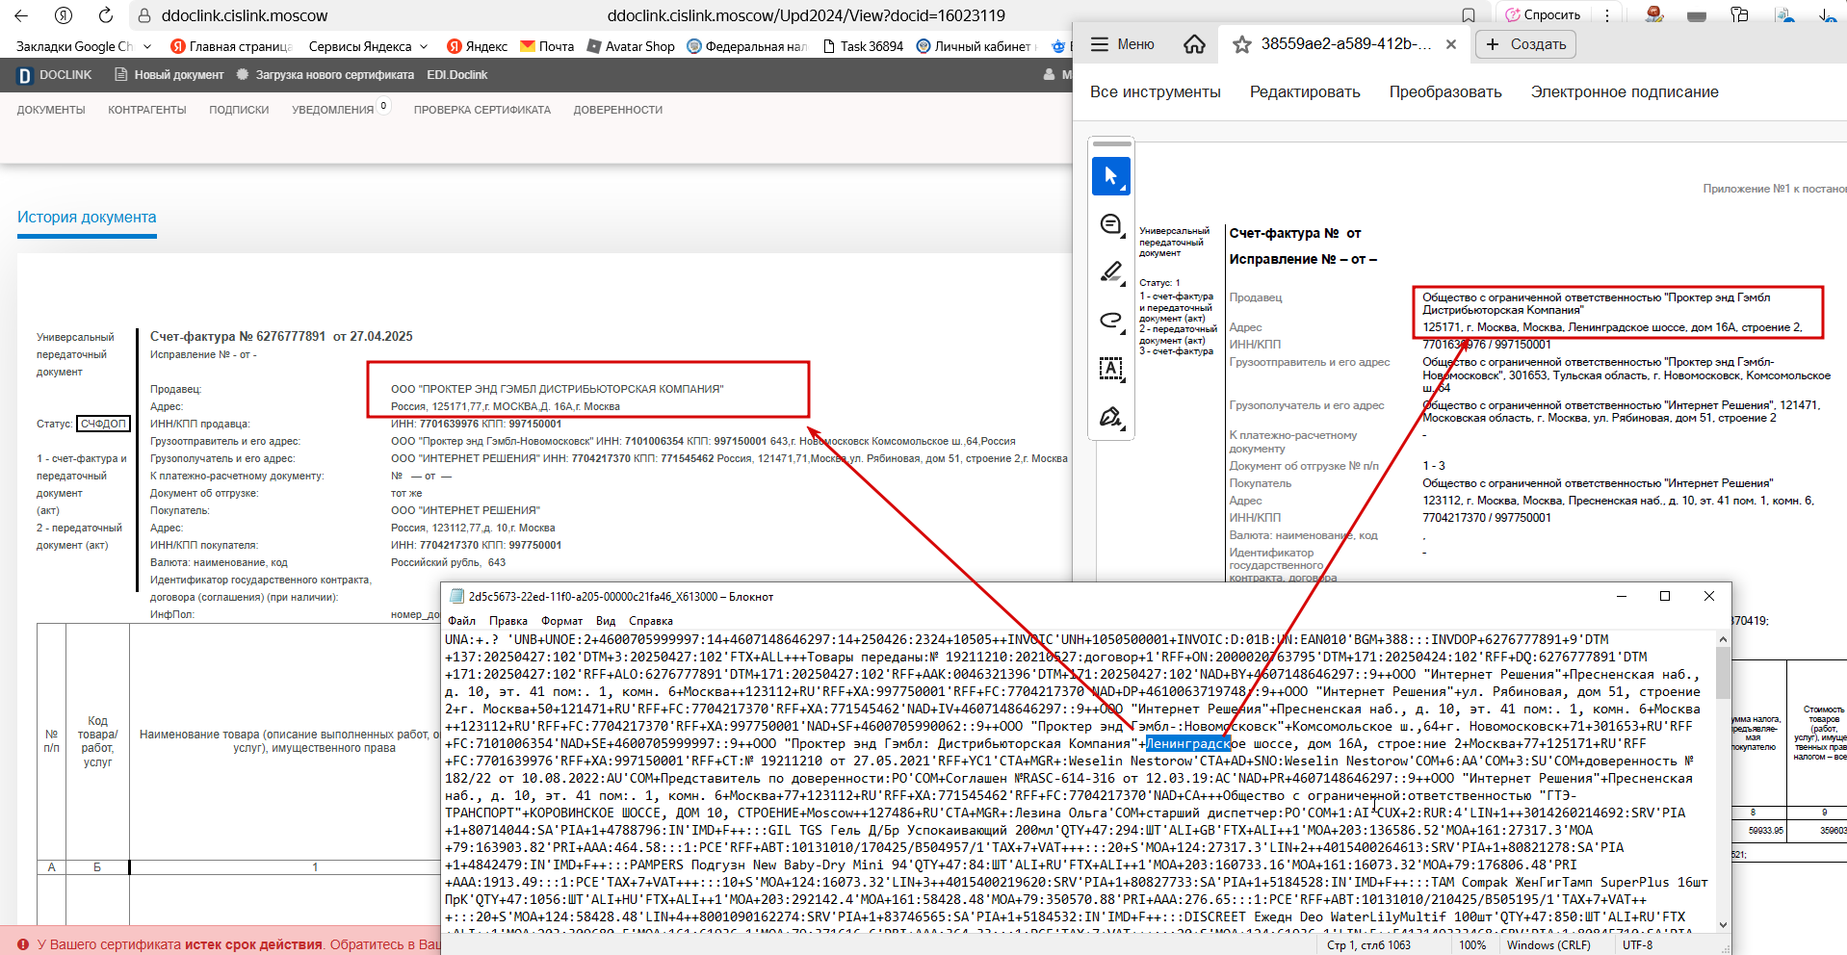This screenshot has height=955, width=1847.
Task: Click the Notepad title bar document icon
Action: tap(457, 597)
